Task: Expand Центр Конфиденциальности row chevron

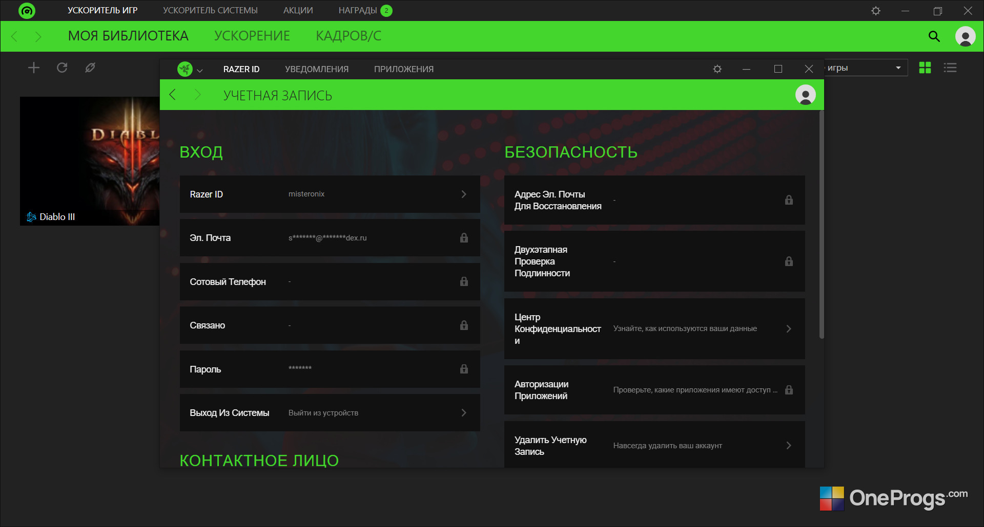Action: pos(789,329)
